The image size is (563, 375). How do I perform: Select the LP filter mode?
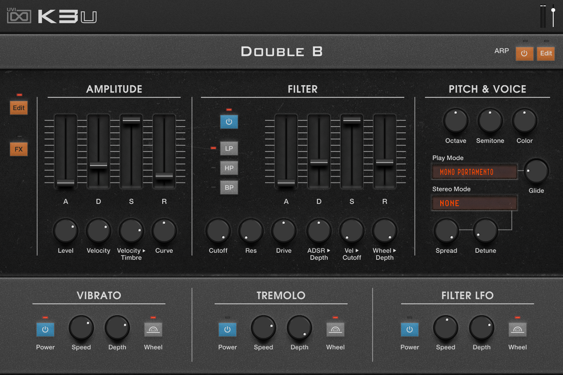229,148
